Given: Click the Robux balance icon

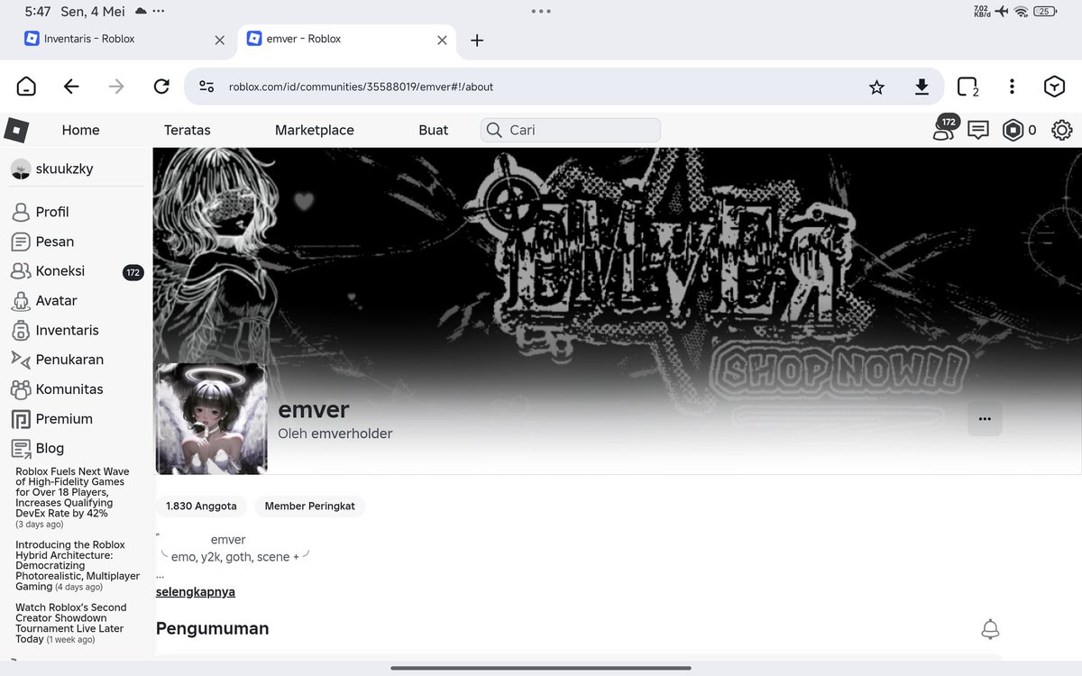Looking at the screenshot, I should click(1013, 130).
